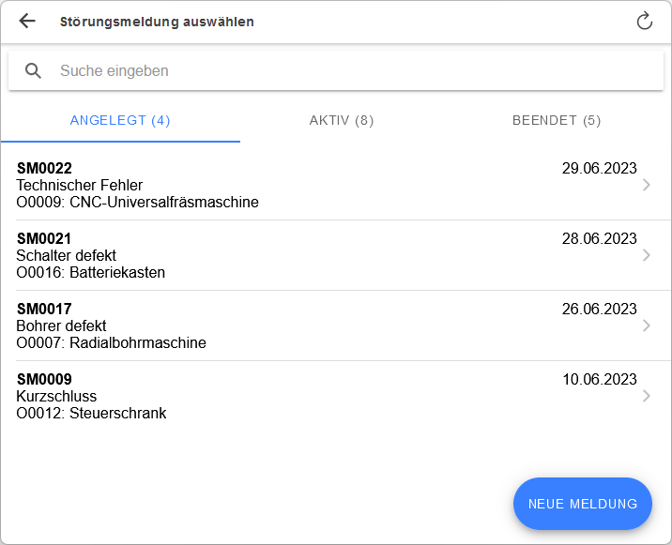672x545 pixels.
Task: Refresh the fault report list
Action: (x=644, y=22)
